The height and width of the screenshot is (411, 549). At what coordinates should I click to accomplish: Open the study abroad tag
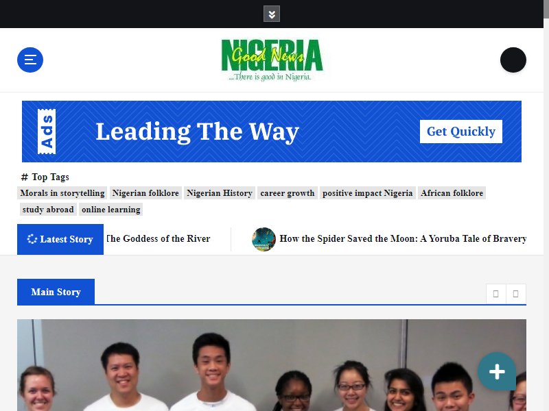[48, 210]
